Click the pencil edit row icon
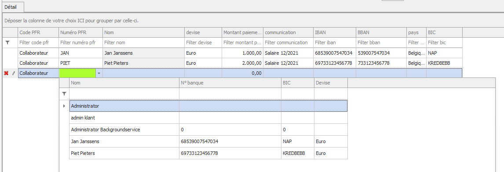 (x=14, y=73)
